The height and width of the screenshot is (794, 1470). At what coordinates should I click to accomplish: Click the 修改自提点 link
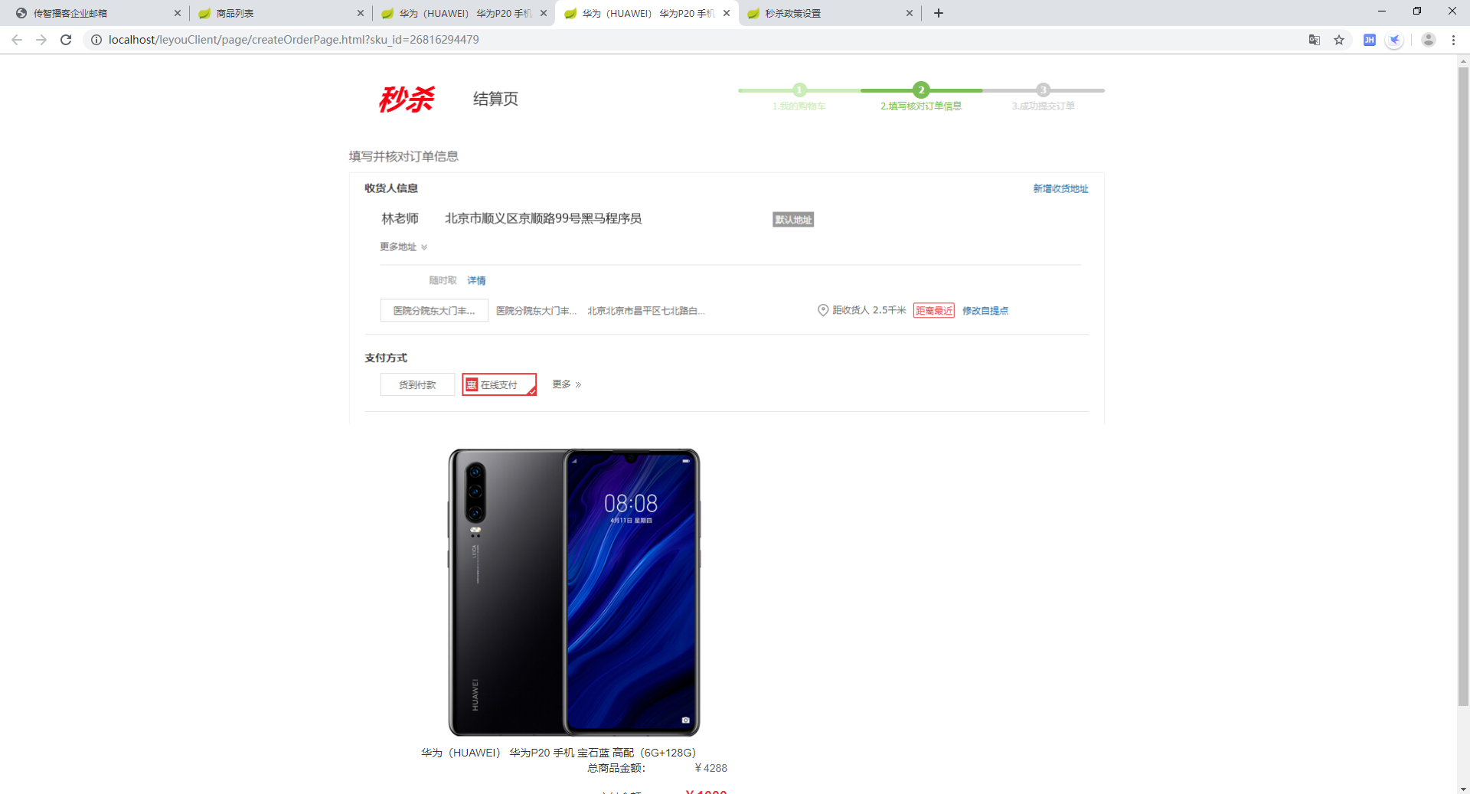985,310
